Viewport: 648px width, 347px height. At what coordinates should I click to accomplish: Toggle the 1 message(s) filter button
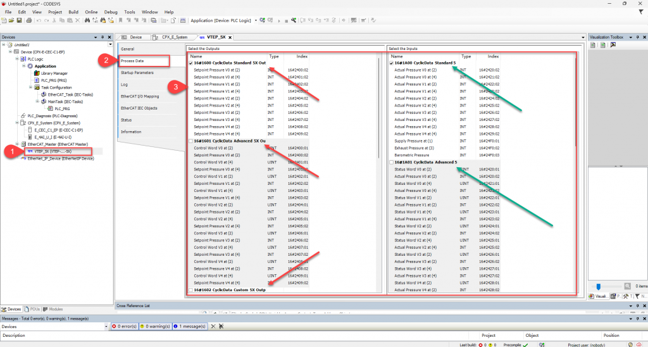click(x=190, y=326)
